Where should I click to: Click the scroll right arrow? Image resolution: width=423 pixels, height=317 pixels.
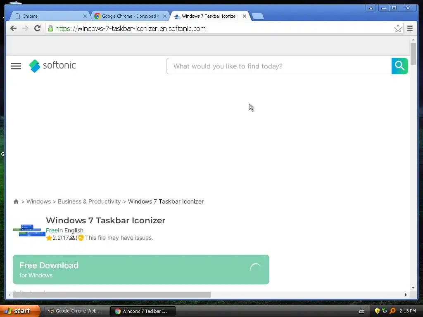tap(406, 295)
